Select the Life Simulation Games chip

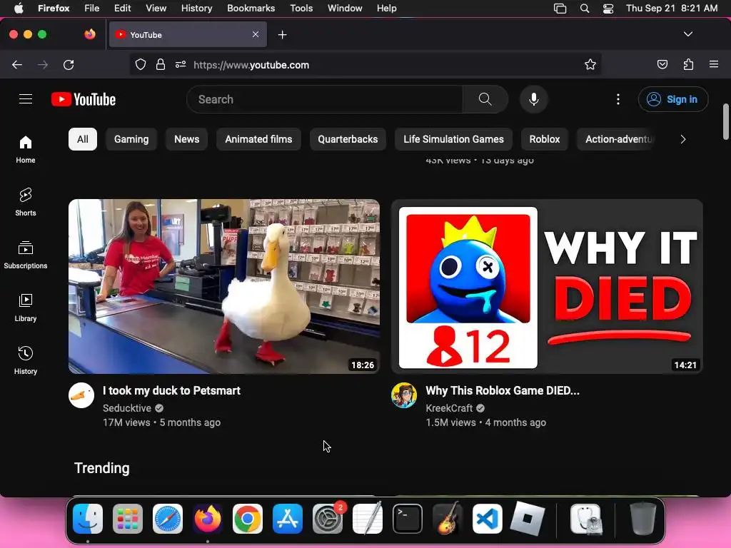453,139
